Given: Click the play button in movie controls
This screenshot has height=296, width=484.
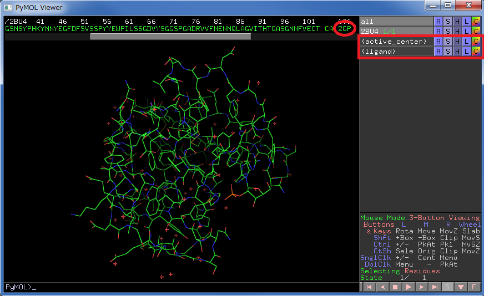Looking at the screenshot, I should 408,287.
